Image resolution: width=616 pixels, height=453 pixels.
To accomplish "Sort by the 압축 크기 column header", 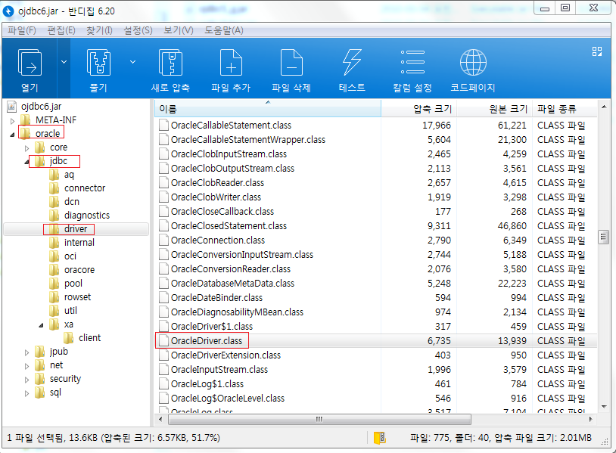I will 418,109.
